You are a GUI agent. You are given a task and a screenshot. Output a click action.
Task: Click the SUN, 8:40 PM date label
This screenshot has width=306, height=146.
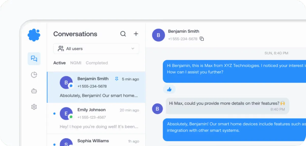coord(276,53)
